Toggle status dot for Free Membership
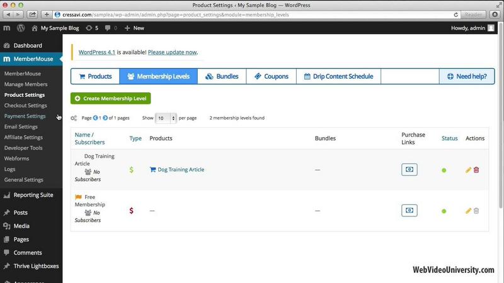 tap(444, 211)
